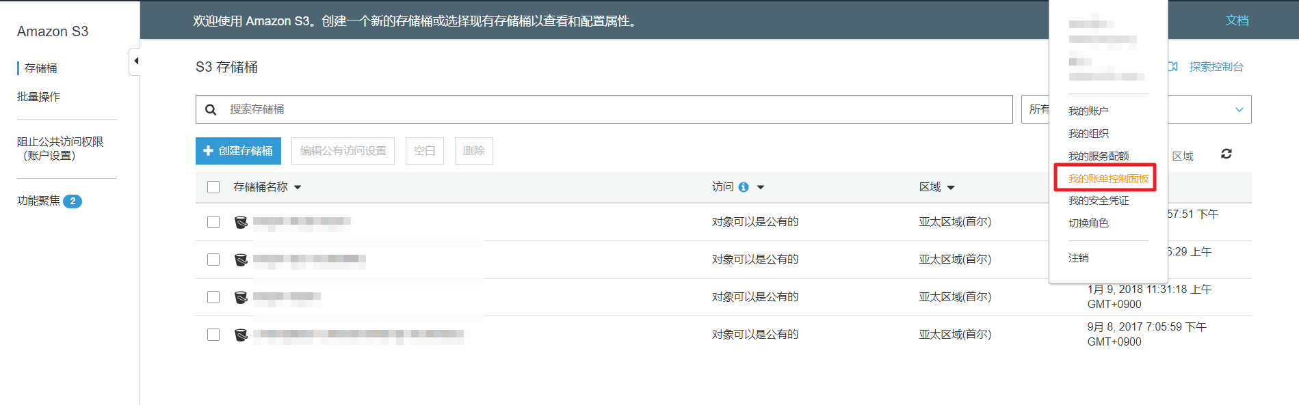
Task: Click the bucket icon in the fourth row
Action: pyautogui.click(x=241, y=335)
